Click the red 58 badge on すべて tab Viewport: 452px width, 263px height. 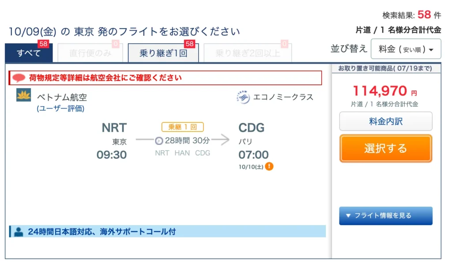tap(43, 44)
